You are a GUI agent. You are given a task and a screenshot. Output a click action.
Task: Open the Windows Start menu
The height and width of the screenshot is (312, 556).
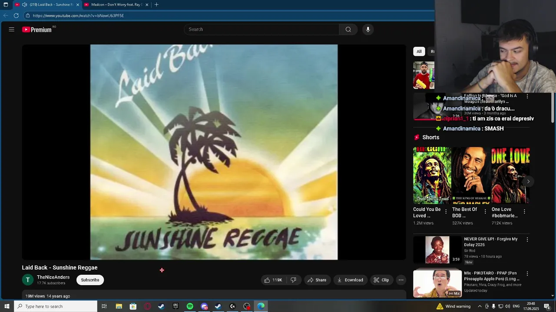pyautogui.click(x=7, y=306)
